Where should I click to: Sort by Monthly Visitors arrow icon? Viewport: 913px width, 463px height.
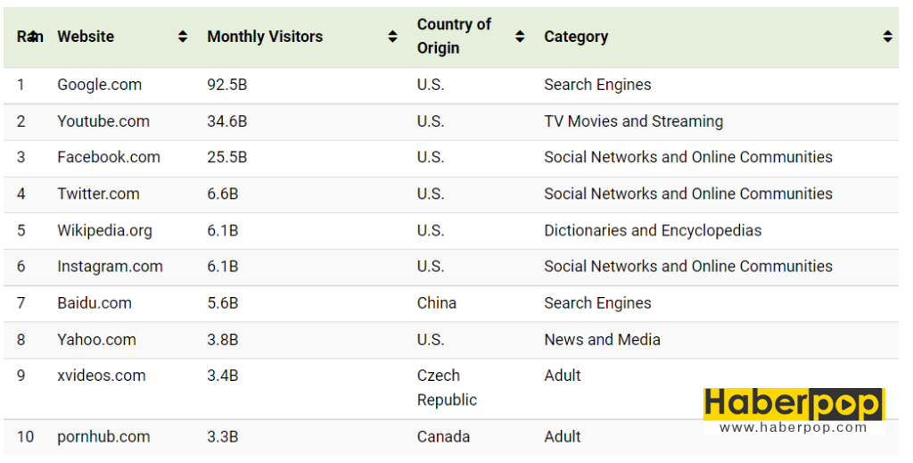(392, 37)
